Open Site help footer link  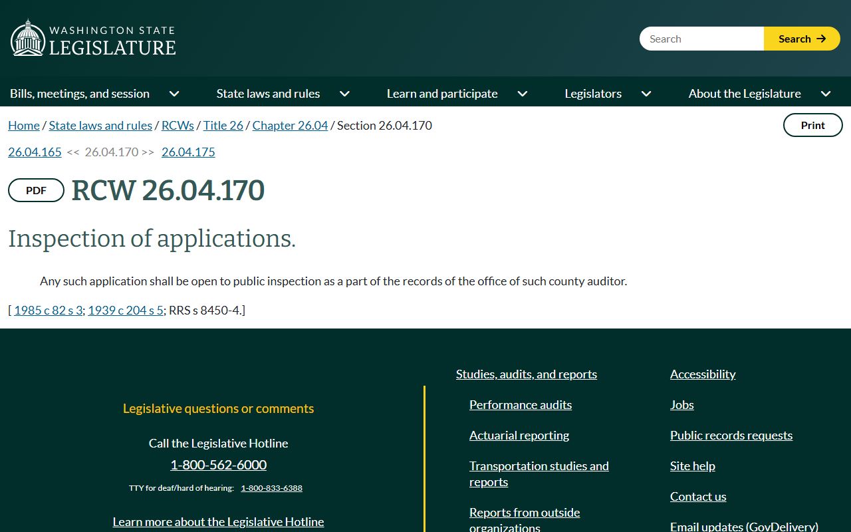click(693, 465)
